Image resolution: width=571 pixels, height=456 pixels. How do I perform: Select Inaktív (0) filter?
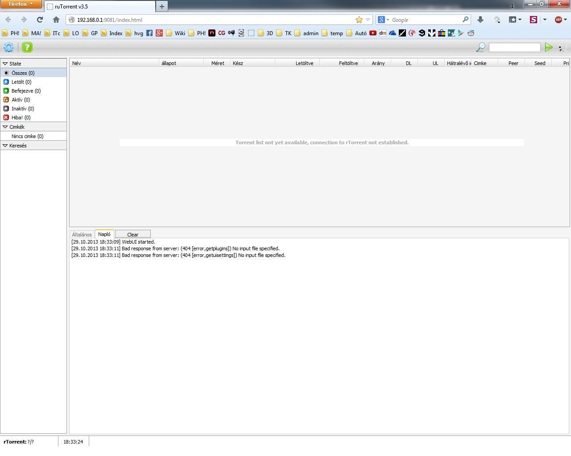pos(33,109)
